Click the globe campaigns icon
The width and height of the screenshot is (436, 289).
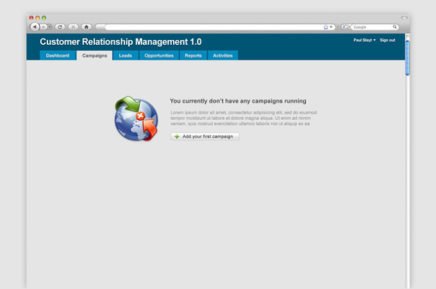tap(136, 119)
